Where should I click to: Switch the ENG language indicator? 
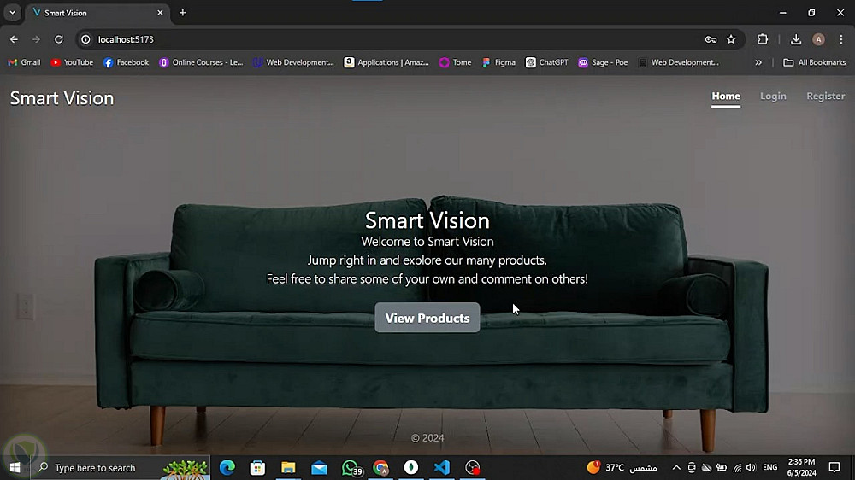[770, 467]
